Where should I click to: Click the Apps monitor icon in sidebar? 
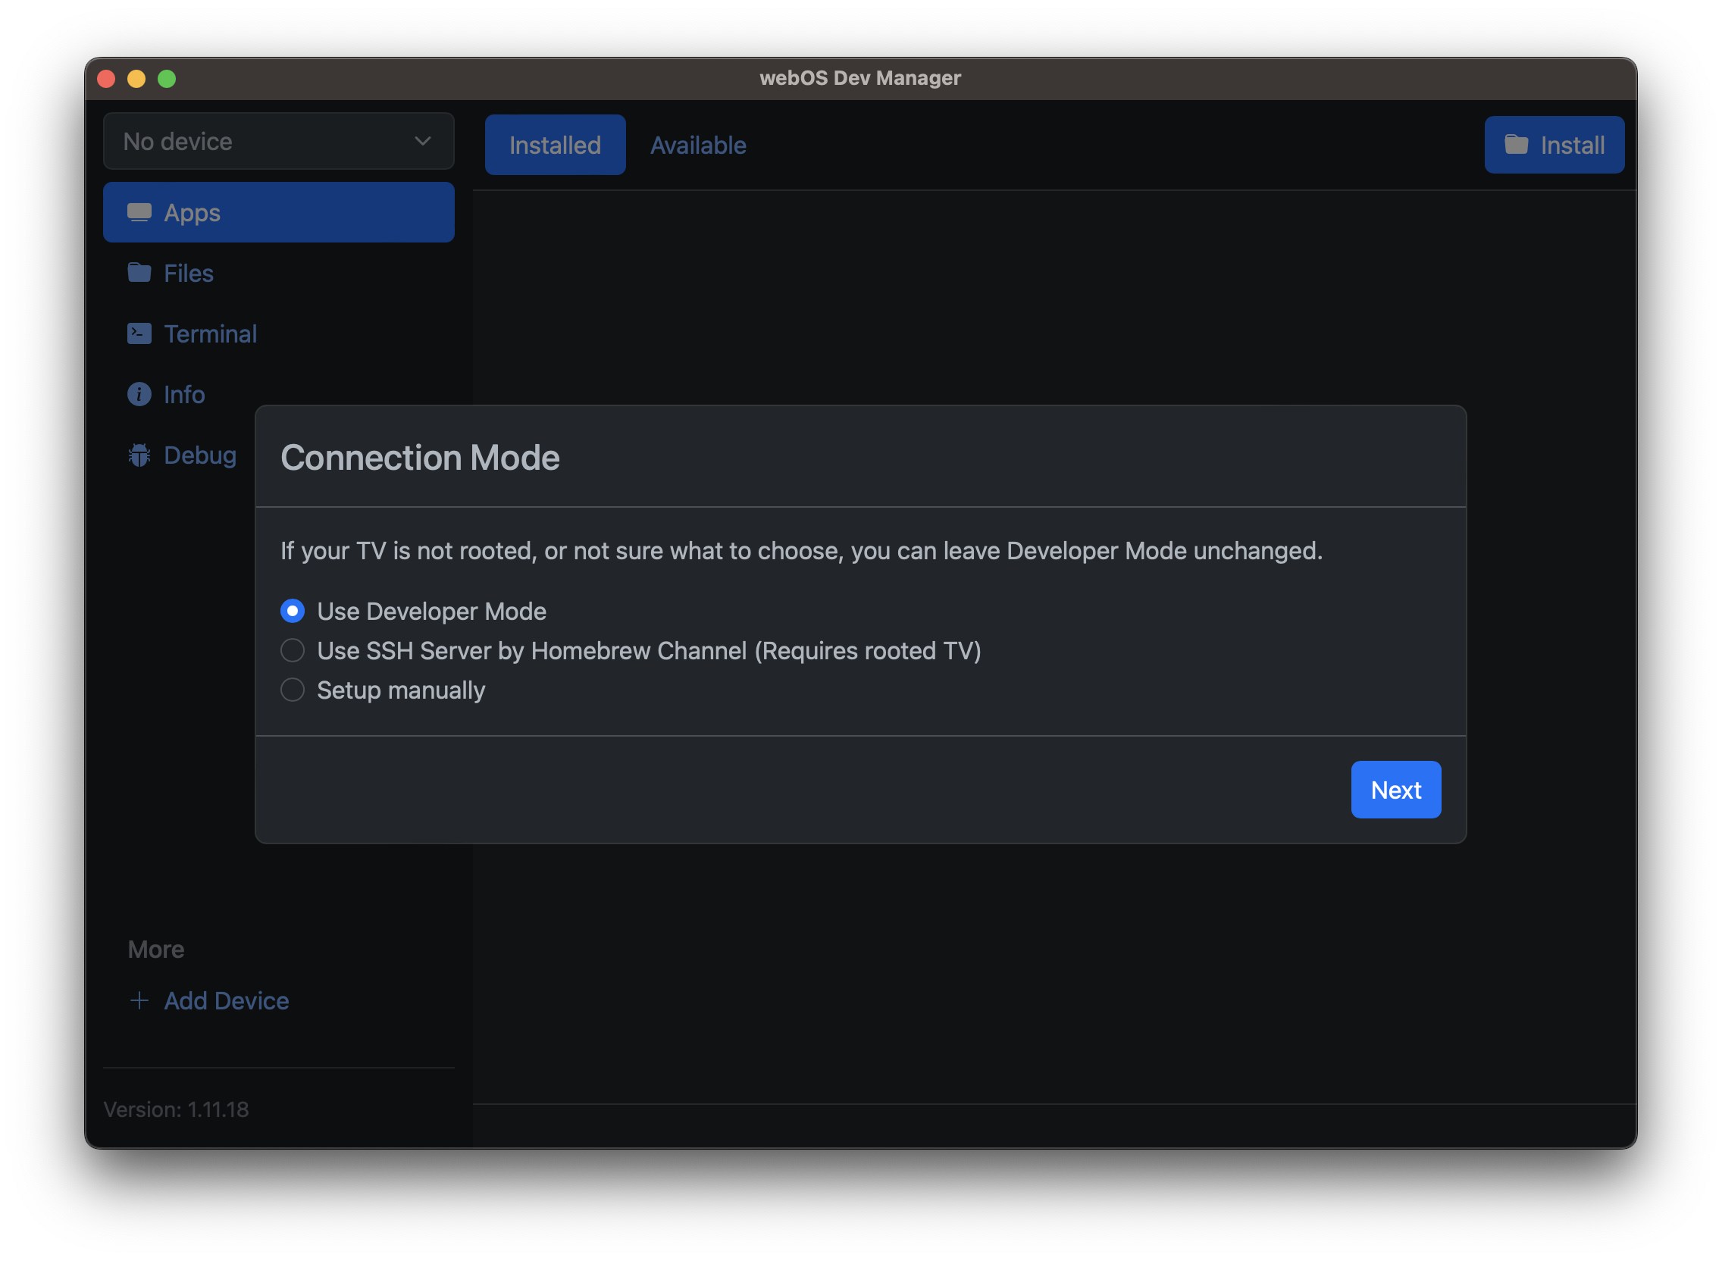139,212
